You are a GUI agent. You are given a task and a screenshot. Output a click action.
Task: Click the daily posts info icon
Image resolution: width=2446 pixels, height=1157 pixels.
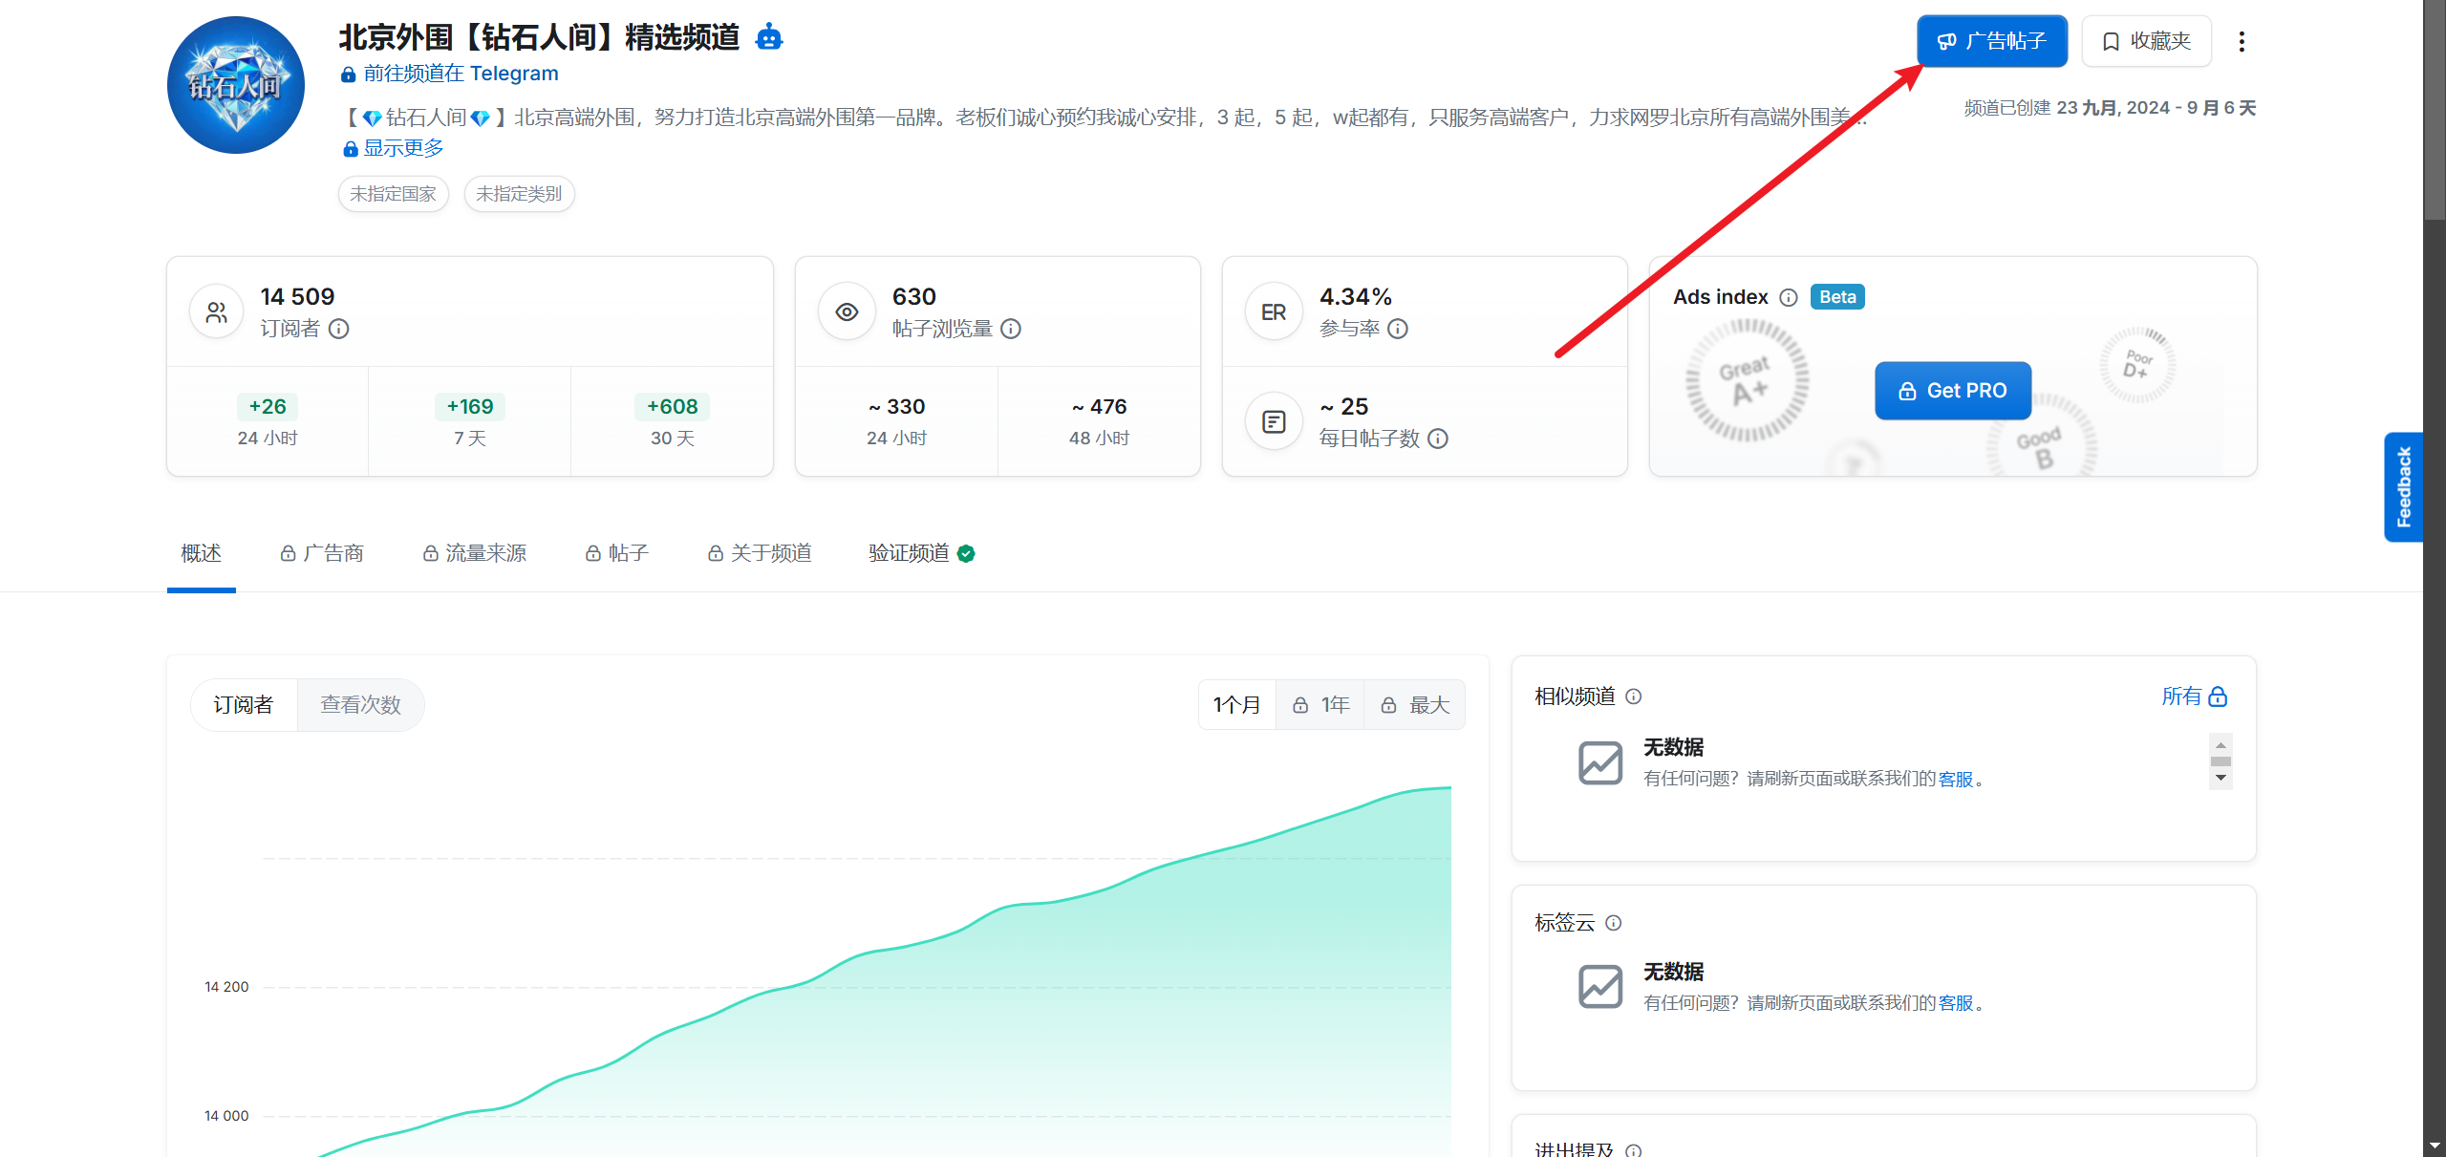[1438, 439]
